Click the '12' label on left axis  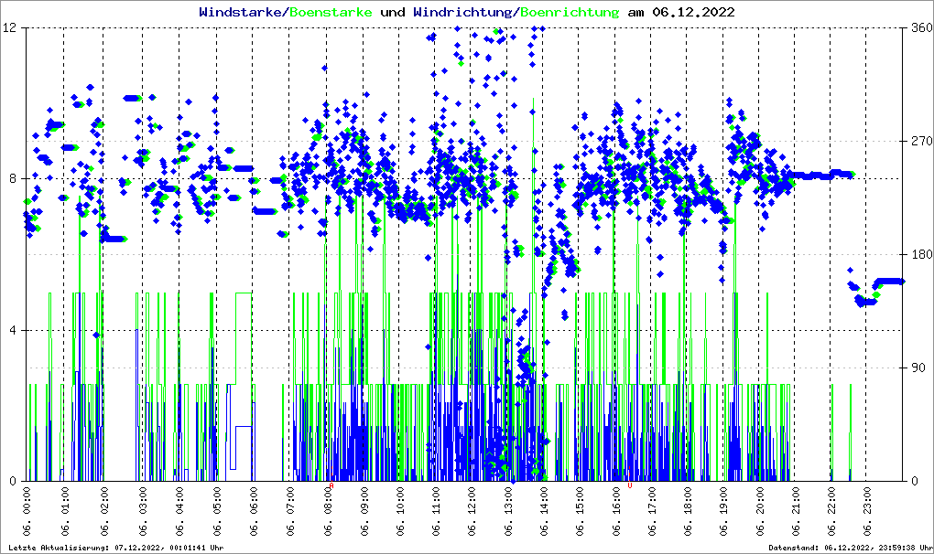(11, 27)
